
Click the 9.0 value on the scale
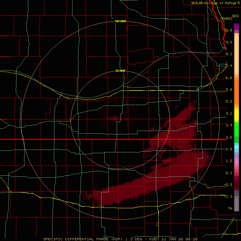pyautogui.click(x=229, y=42)
